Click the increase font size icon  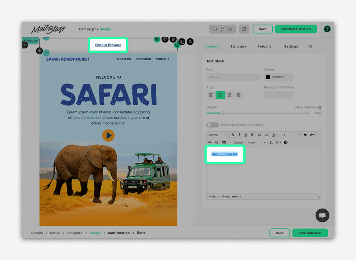pyautogui.click(x=305, y=135)
